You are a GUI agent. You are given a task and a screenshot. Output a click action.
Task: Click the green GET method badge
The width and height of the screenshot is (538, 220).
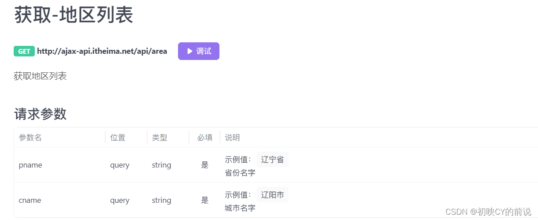24,51
